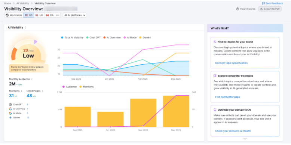Click the Canada flag icon
Screen dimensions: 291x145
[48, 15]
